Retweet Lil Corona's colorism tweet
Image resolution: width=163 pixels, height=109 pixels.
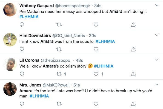click(x=59, y=74)
